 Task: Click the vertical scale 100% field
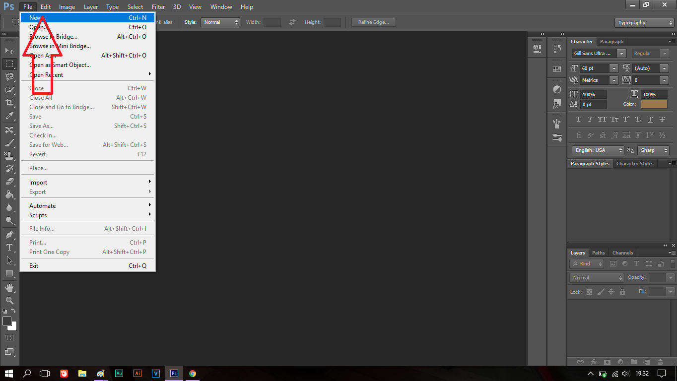pos(594,94)
